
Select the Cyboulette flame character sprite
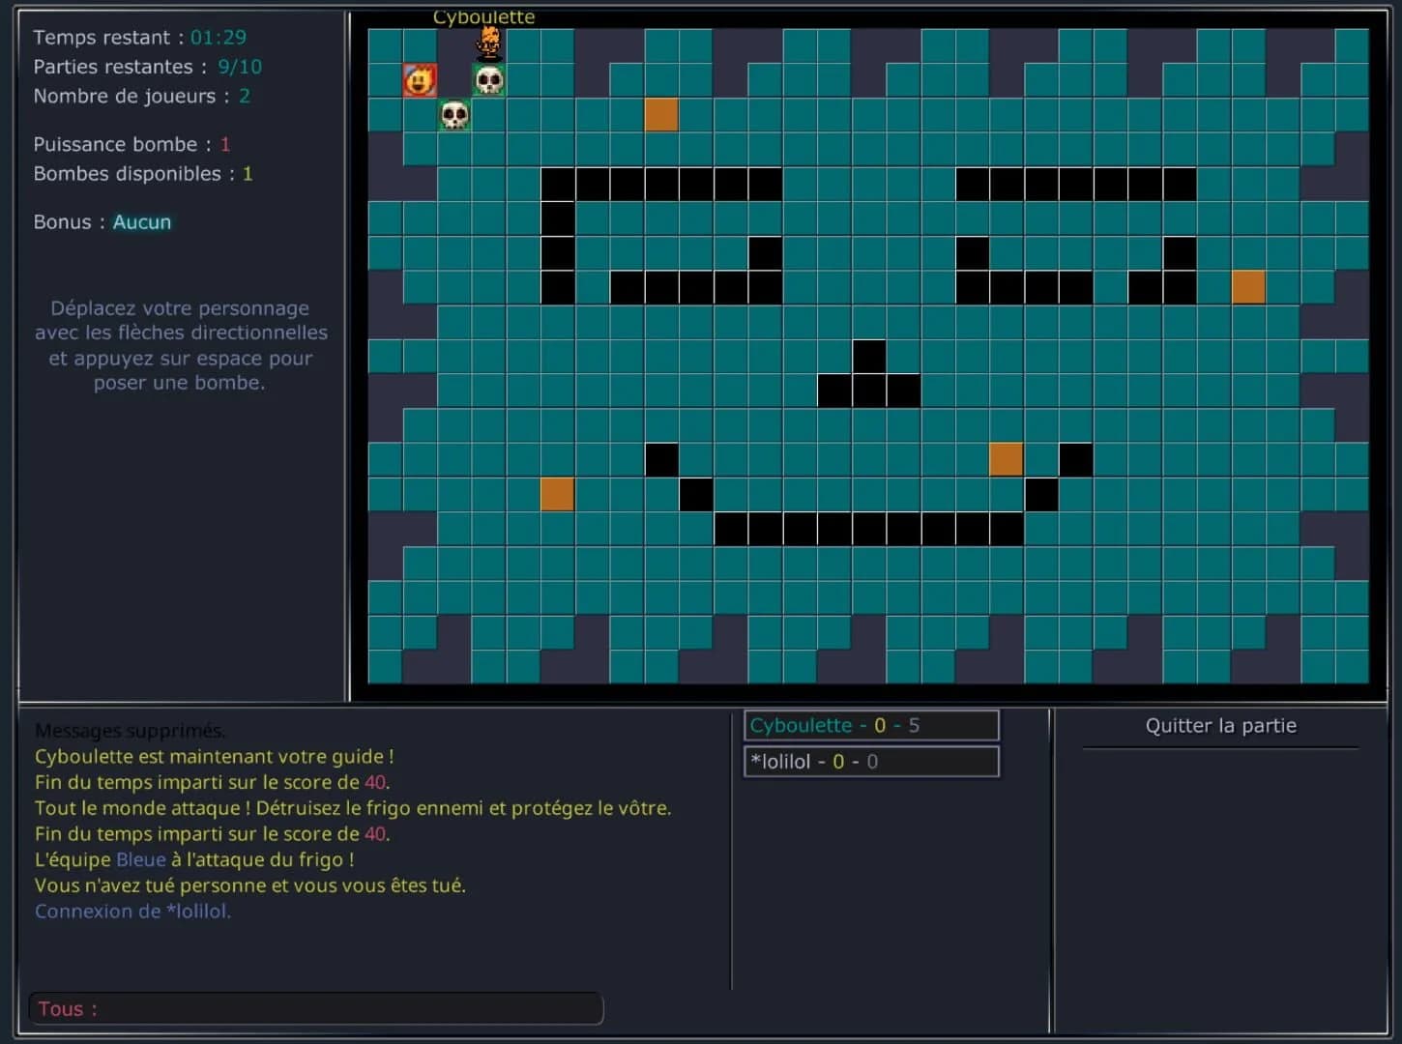click(487, 43)
